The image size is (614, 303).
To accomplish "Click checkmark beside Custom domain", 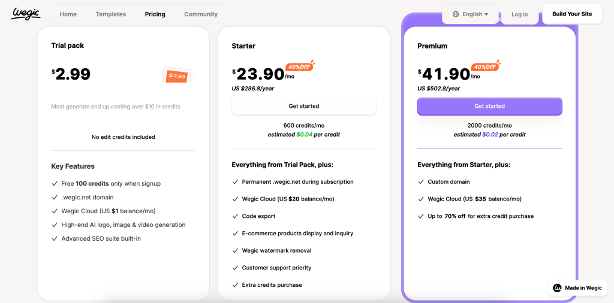I will click(420, 182).
